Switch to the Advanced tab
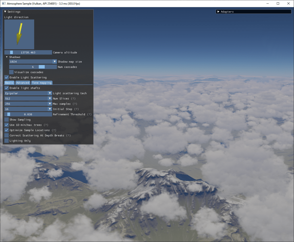 23,83
